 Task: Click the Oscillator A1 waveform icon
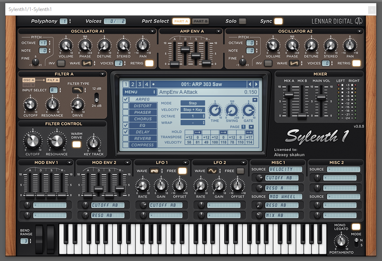coord(87,63)
